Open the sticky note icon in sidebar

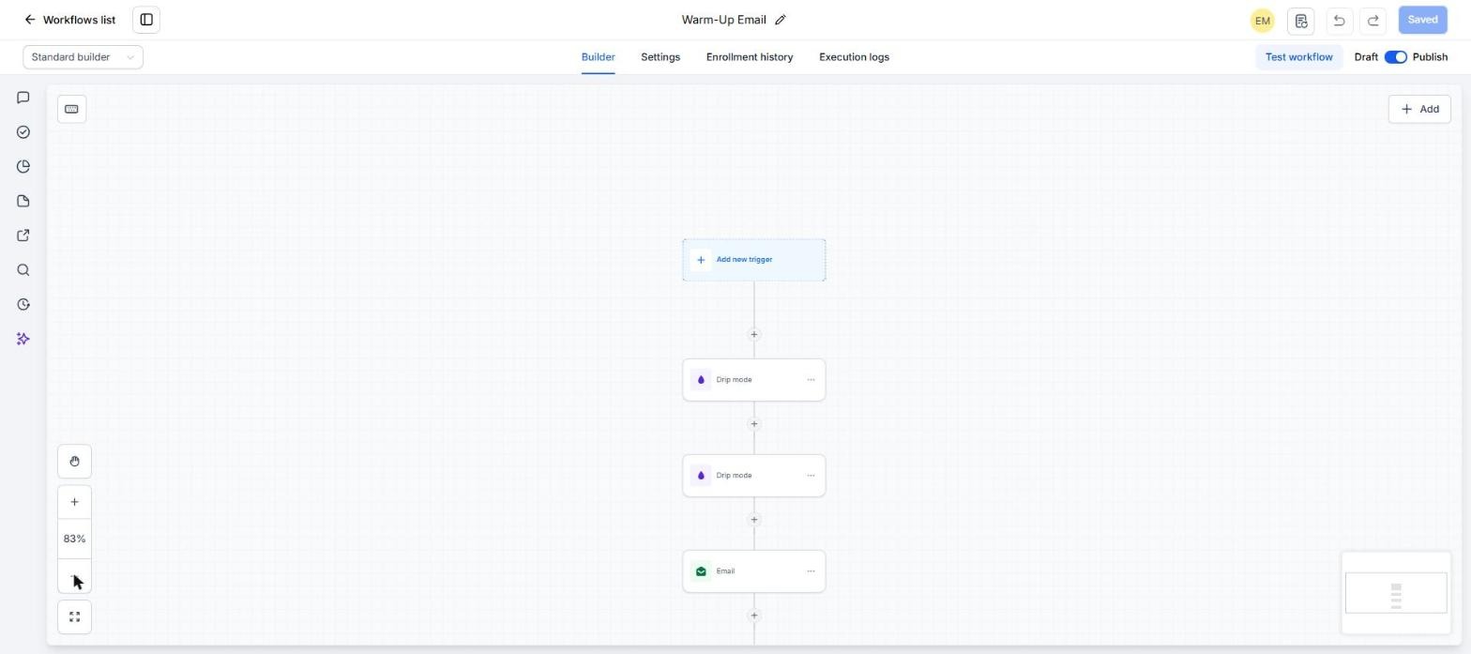(x=23, y=201)
